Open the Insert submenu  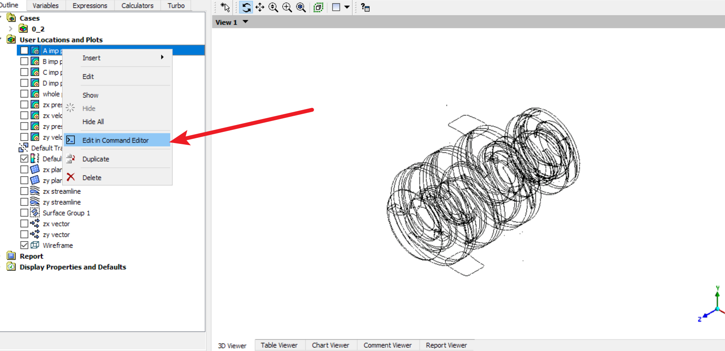click(x=117, y=58)
